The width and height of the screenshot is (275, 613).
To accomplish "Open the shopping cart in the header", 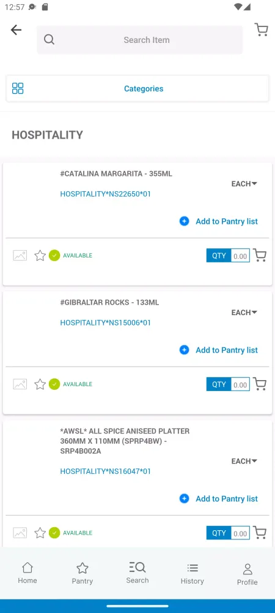I will point(262,29).
